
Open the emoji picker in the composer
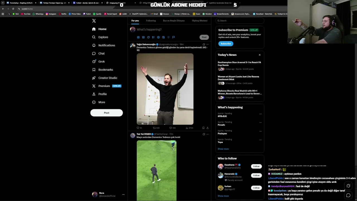point(158,37)
